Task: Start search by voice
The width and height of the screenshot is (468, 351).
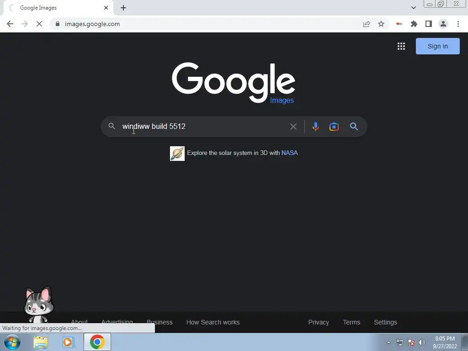Action: pyautogui.click(x=315, y=127)
